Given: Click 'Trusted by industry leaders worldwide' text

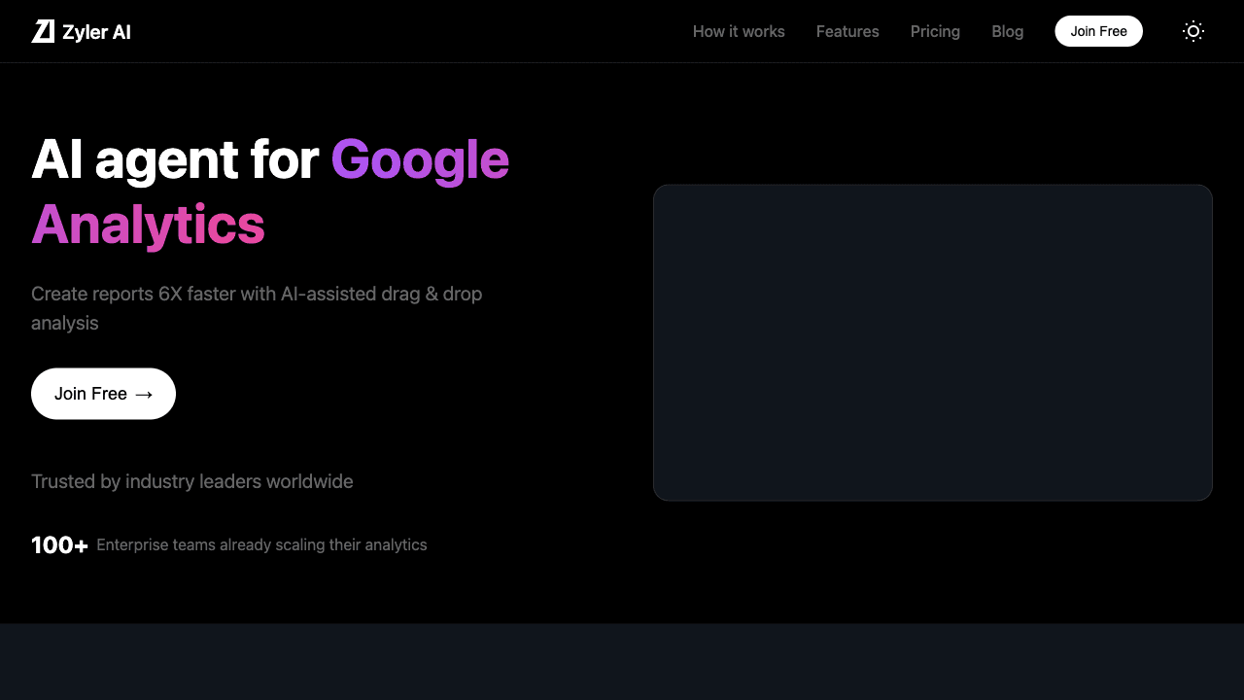Looking at the screenshot, I should click(191, 481).
